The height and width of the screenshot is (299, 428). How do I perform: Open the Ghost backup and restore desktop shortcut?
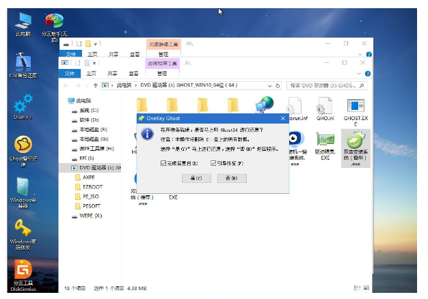[23, 145]
